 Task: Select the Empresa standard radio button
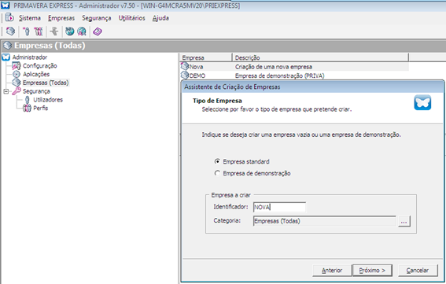(x=217, y=161)
